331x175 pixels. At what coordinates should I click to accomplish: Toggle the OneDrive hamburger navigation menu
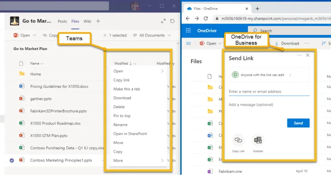188,43
